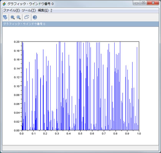Open the ? help menu

click(51, 10)
